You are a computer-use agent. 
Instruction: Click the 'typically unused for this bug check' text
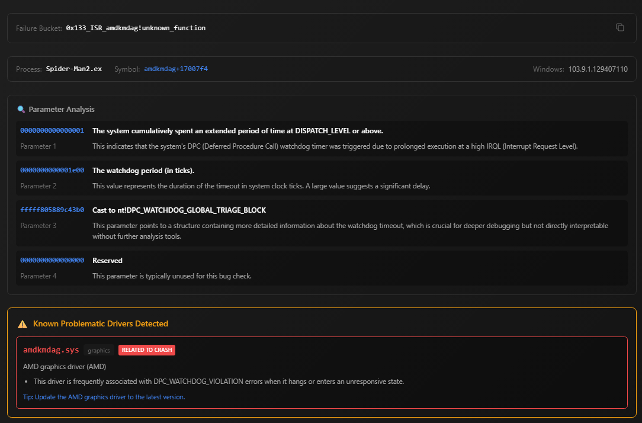172,276
